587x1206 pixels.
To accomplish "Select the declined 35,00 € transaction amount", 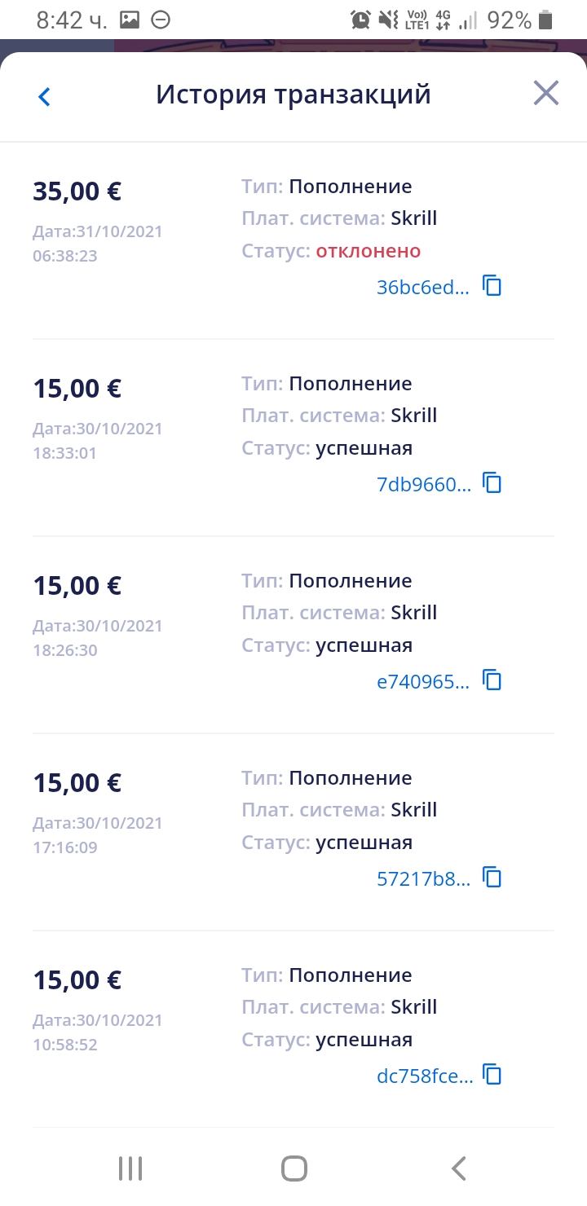I will pyautogui.click(x=77, y=191).
